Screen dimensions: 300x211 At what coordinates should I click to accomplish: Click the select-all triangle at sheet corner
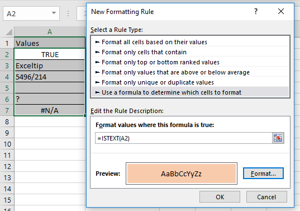(9, 32)
